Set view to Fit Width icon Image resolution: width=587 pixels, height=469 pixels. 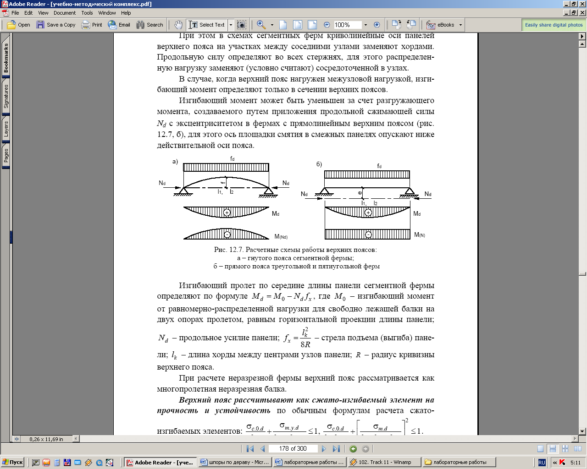click(312, 25)
